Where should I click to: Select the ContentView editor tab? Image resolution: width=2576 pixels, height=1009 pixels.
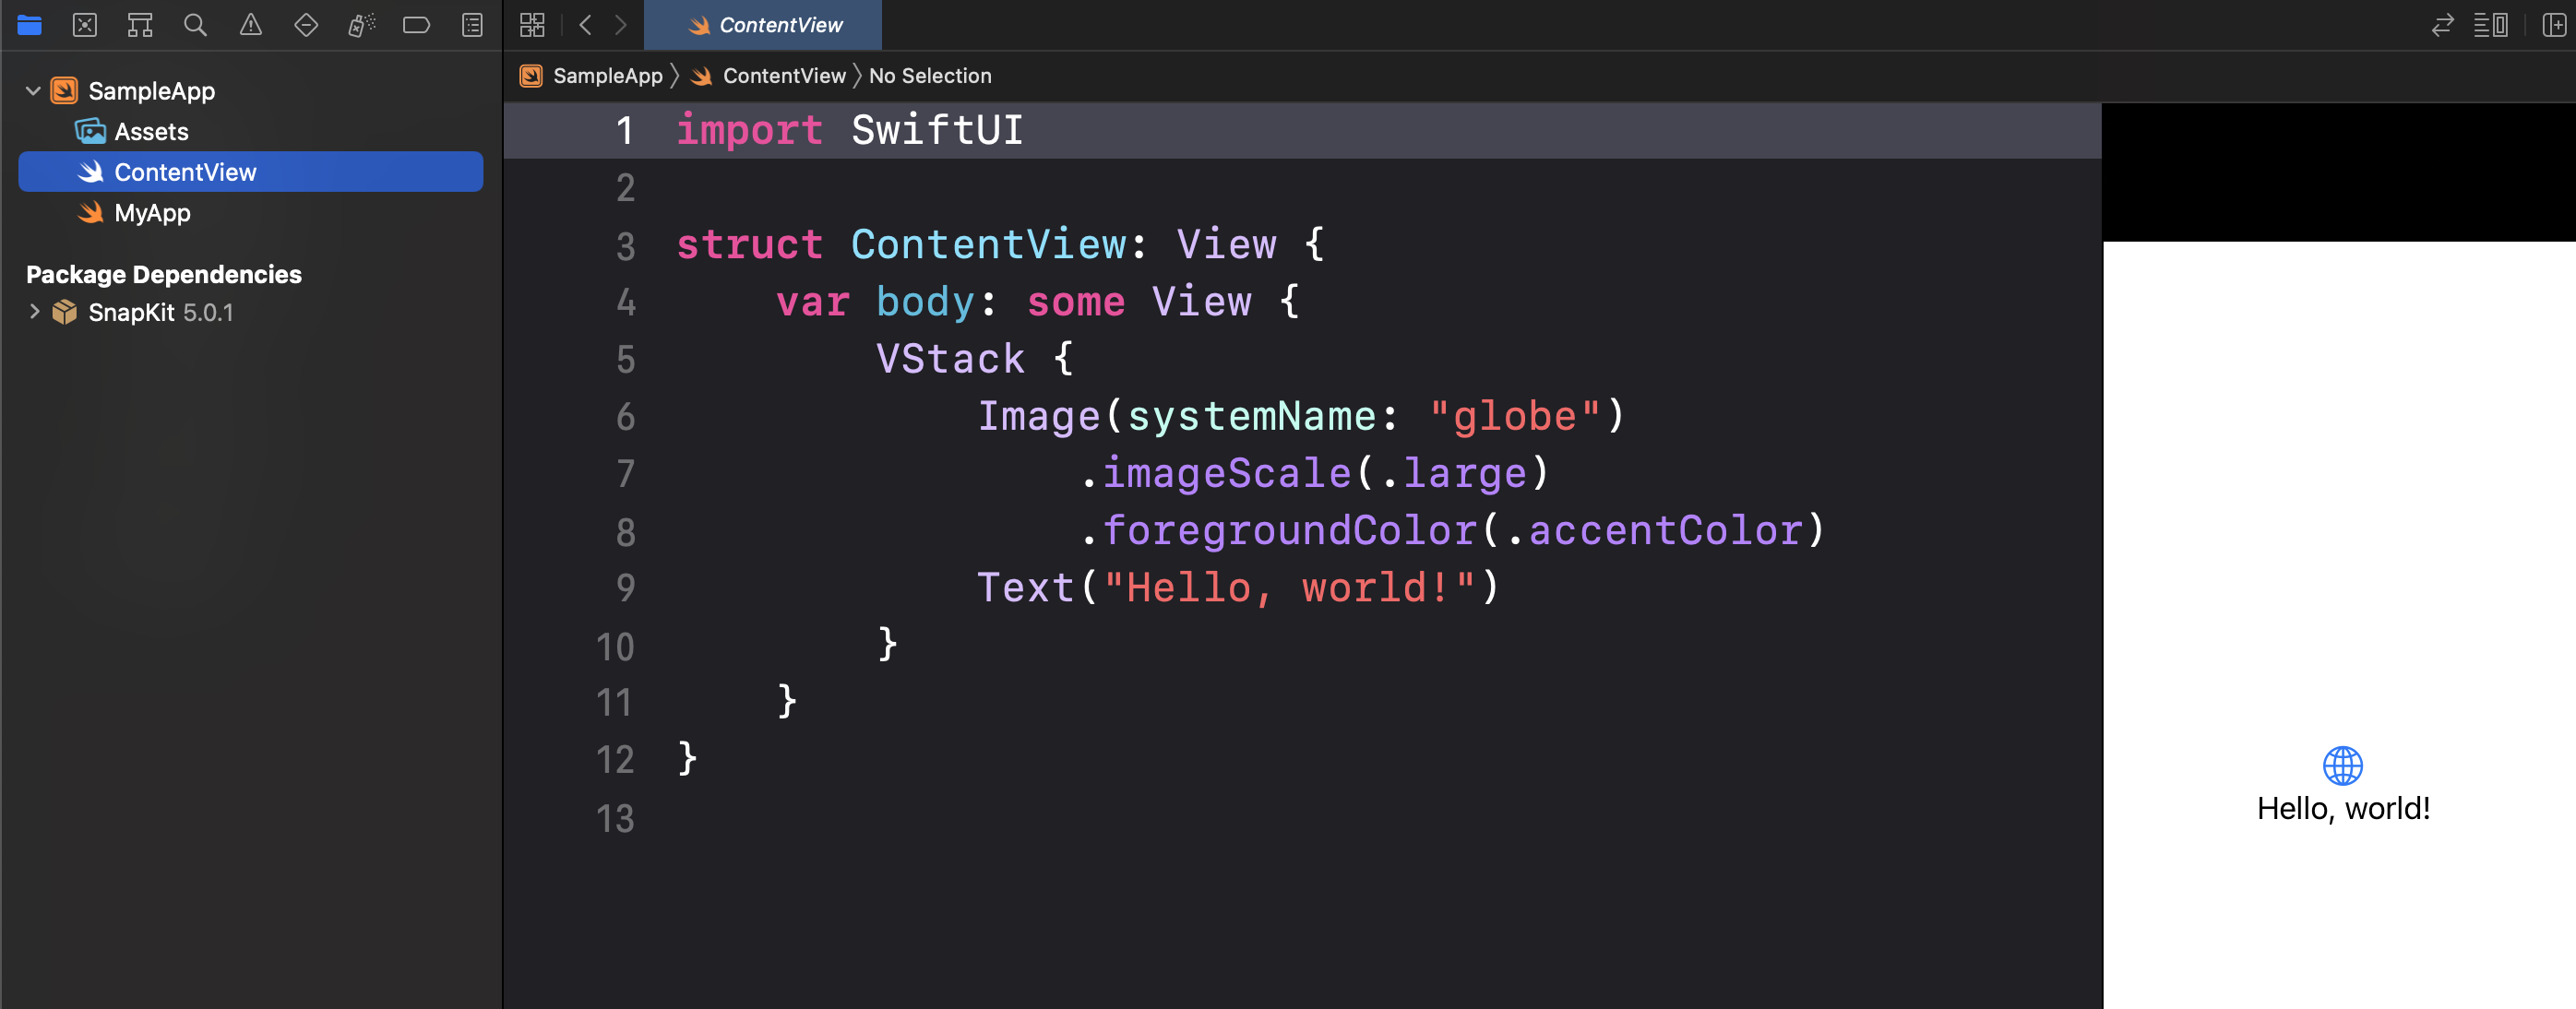coord(764,25)
